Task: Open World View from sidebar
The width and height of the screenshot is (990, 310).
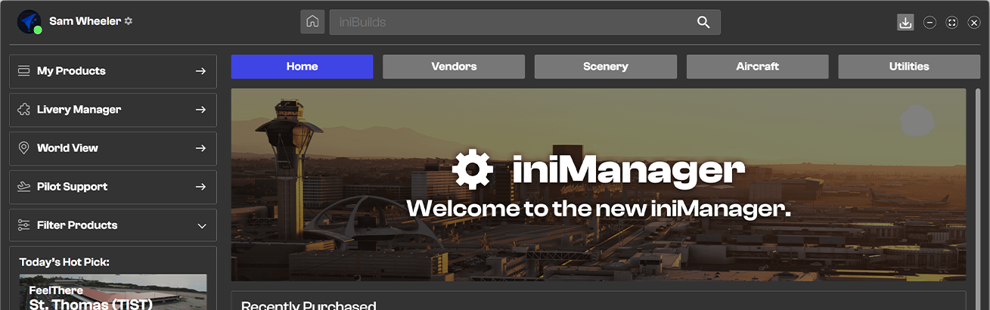Action: (113, 148)
